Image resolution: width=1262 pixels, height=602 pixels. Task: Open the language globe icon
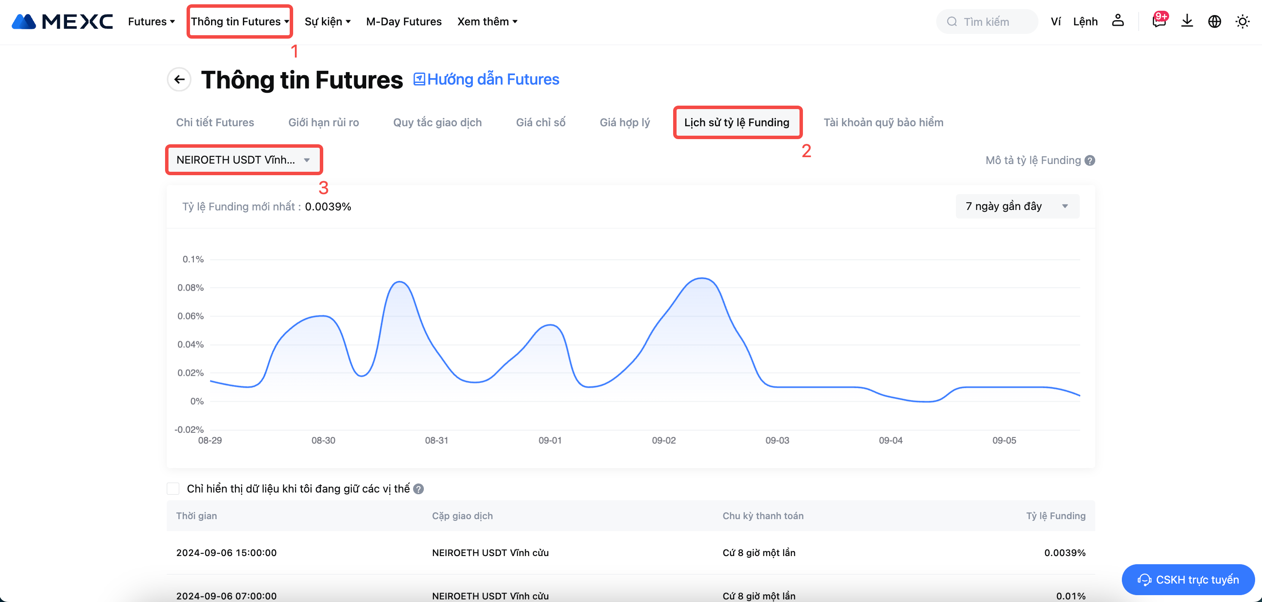[x=1214, y=21]
